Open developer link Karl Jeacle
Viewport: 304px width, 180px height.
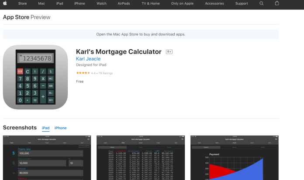tap(88, 59)
